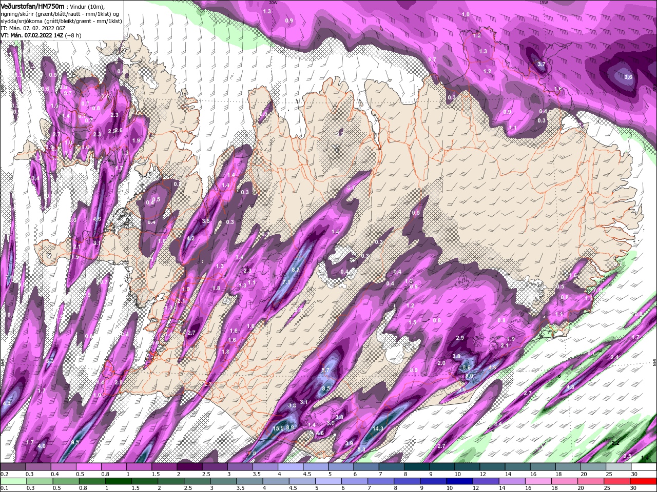Click the 0.4 label on upper scale
657x492 pixels.
55,474
